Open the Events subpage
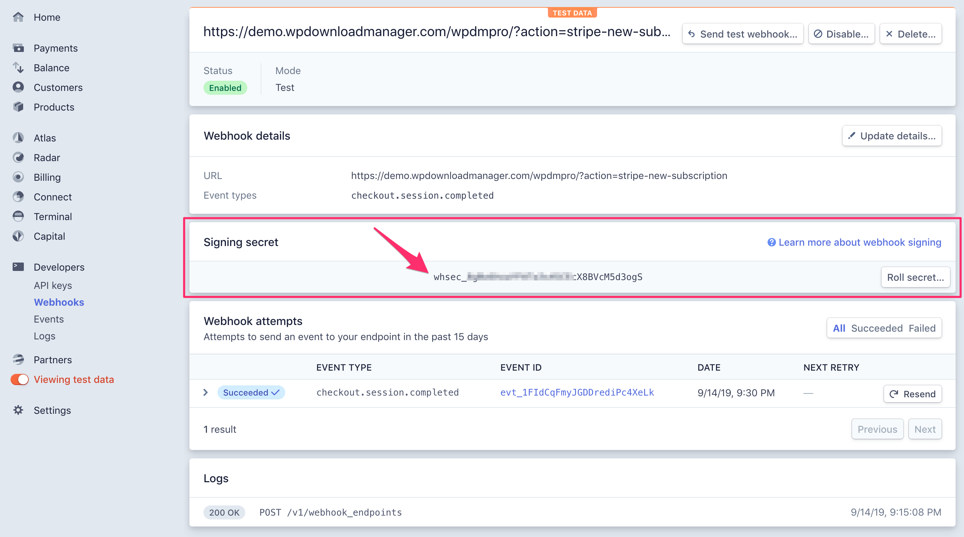 pyautogui.click(x=49, y=319)
